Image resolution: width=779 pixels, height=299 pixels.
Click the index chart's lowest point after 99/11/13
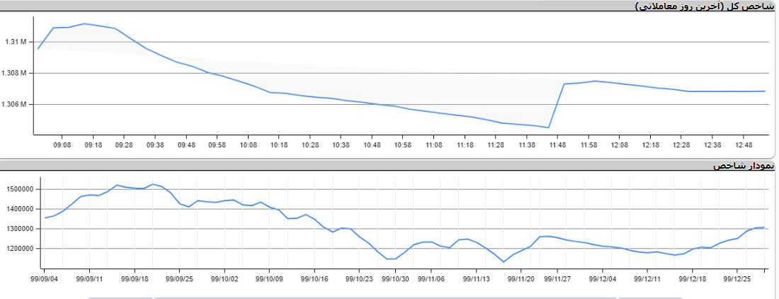[x=504, y=262]
